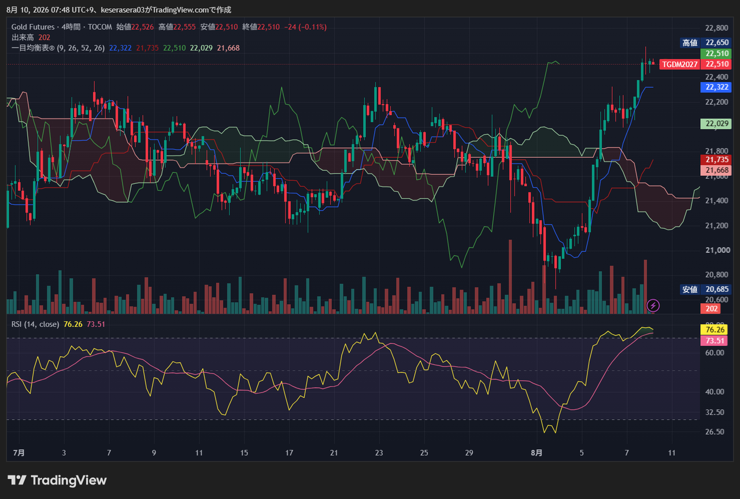Click the 17 date on time axis
This screenshot has width=740, height=499.
pos(289,452)
